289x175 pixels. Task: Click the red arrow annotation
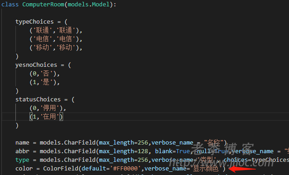[x=242, y=169]
